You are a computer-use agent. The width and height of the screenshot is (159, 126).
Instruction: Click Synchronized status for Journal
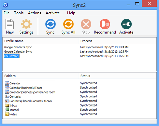point(88,110)
